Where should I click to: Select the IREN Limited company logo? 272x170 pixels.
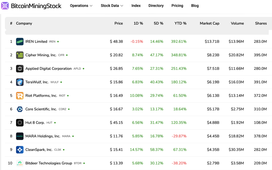(x=20, y=41)
